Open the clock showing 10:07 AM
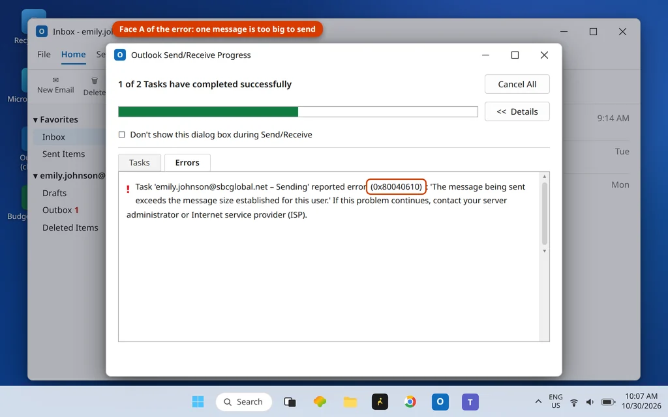The image size is (668, 417). 641,401
